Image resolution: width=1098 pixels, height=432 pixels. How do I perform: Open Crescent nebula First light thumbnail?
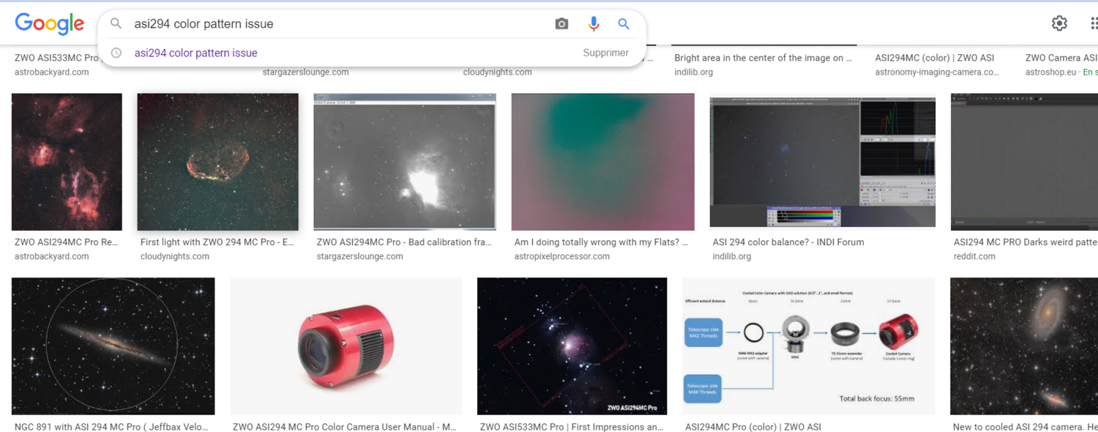click(x=217, y=162)
